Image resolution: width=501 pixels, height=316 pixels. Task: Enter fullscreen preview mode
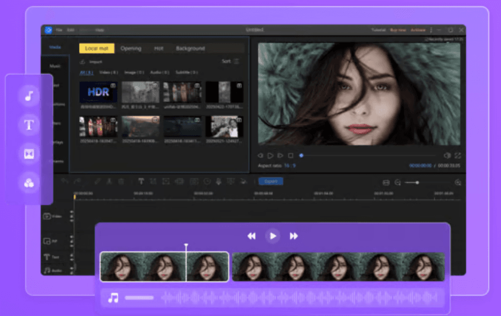pyautogui.click(x=458, y=156)
